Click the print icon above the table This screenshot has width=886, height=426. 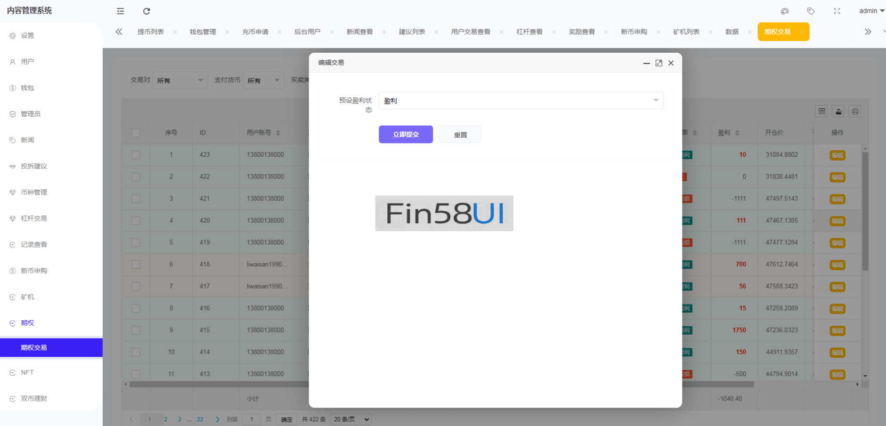click(x=855, y=111)
